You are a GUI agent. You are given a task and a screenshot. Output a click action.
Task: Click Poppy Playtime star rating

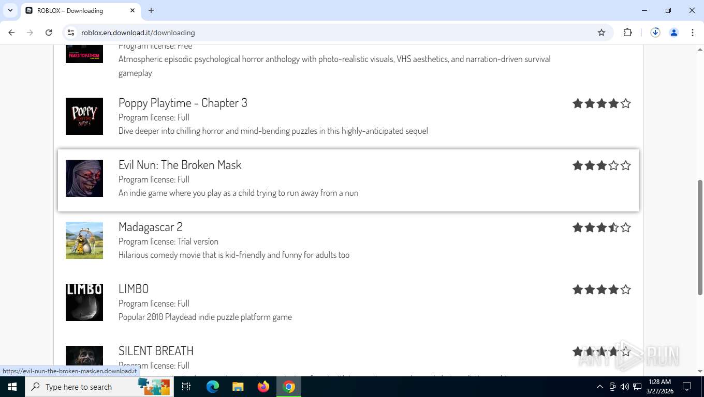coord(602,103)
